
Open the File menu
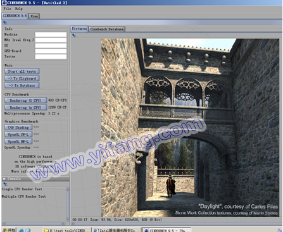click(7, 9)
